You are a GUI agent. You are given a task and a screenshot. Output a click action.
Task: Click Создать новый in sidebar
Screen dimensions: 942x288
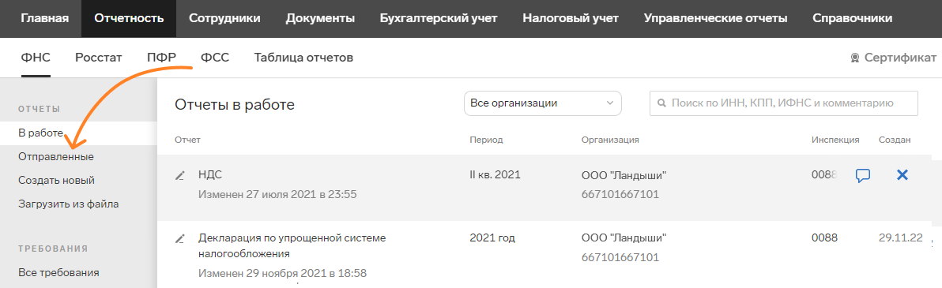point(56,180)
